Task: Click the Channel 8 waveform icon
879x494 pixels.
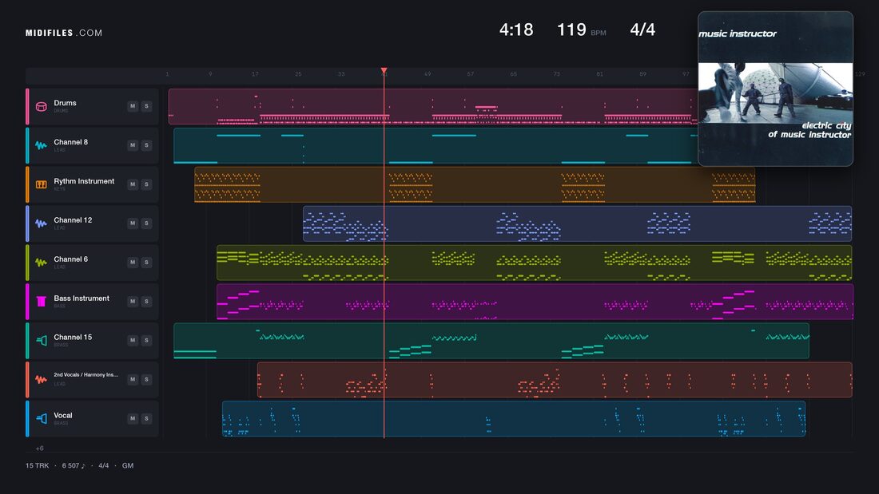Action: (42, 145)
